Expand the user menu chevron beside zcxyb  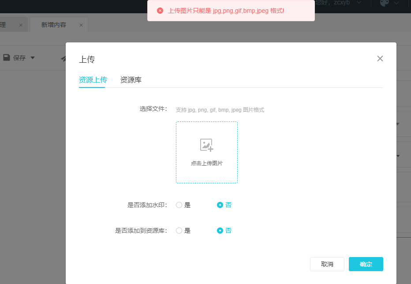[359, 2]
